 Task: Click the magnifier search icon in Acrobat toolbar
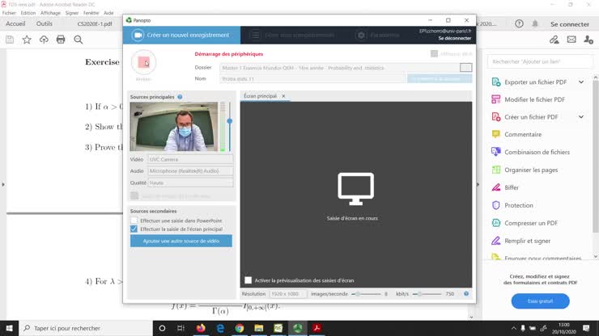pos(78,40)
